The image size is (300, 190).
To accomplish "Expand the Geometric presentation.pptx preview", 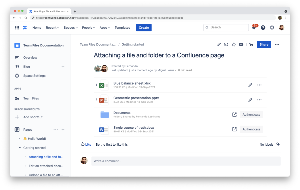I will click(96, 100).
